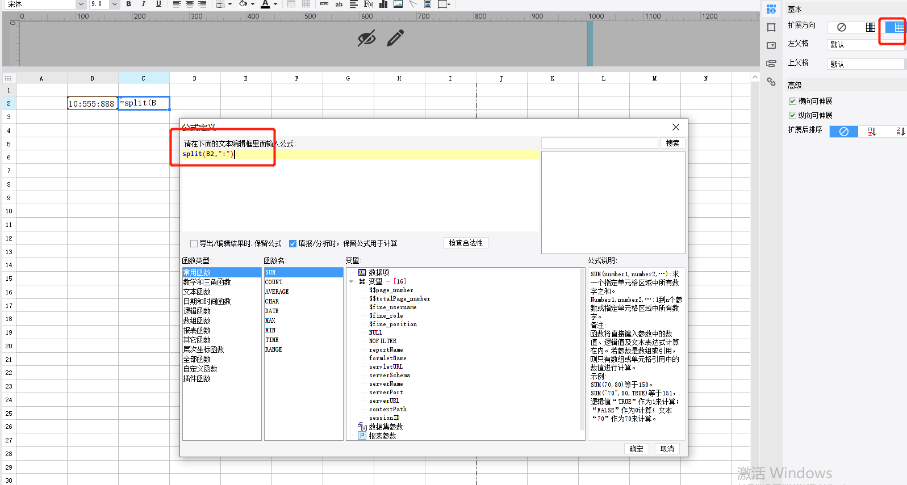Toggle italic formatting in toolbar
The image size is (907, 485).
pos(143,4)
